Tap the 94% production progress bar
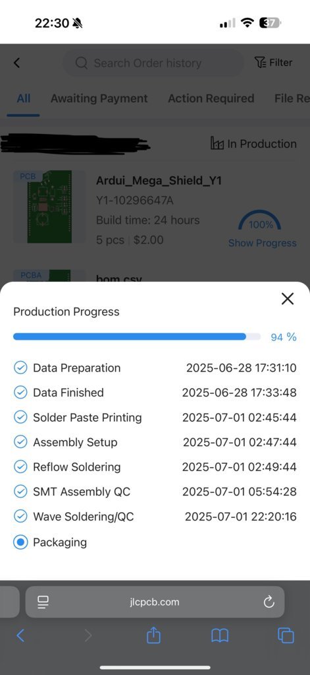This screenshot has height=675, width=310. click(x=137, y=337)
